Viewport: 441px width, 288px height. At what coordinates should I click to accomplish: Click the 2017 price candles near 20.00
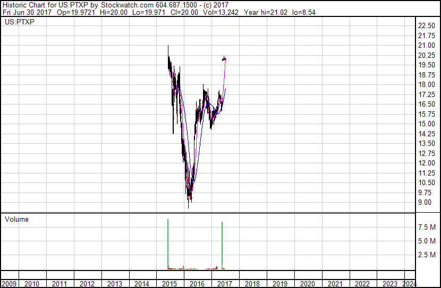coord(224,59)
